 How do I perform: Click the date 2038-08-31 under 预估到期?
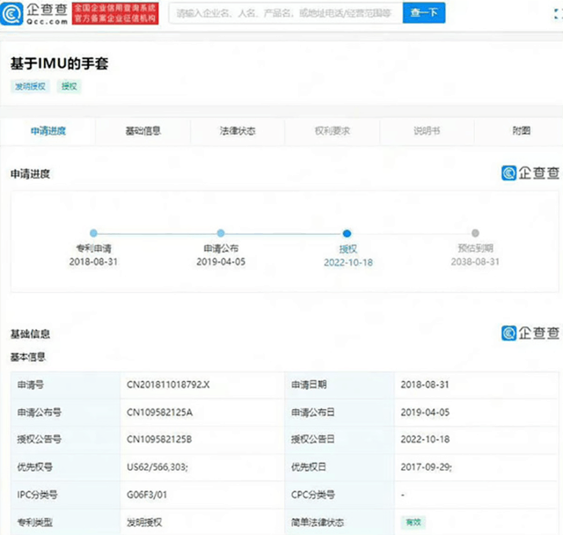(x=475, y=261)
